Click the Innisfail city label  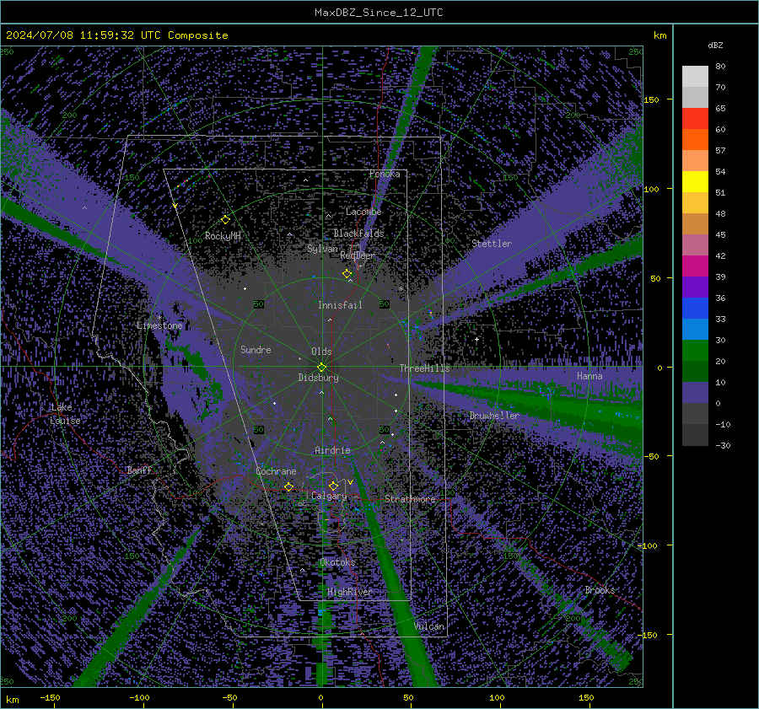click(340, 305)
